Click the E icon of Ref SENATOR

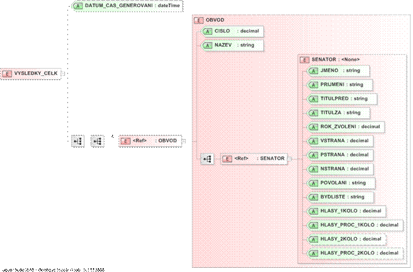pyautogui.click(x=227, y=159)
